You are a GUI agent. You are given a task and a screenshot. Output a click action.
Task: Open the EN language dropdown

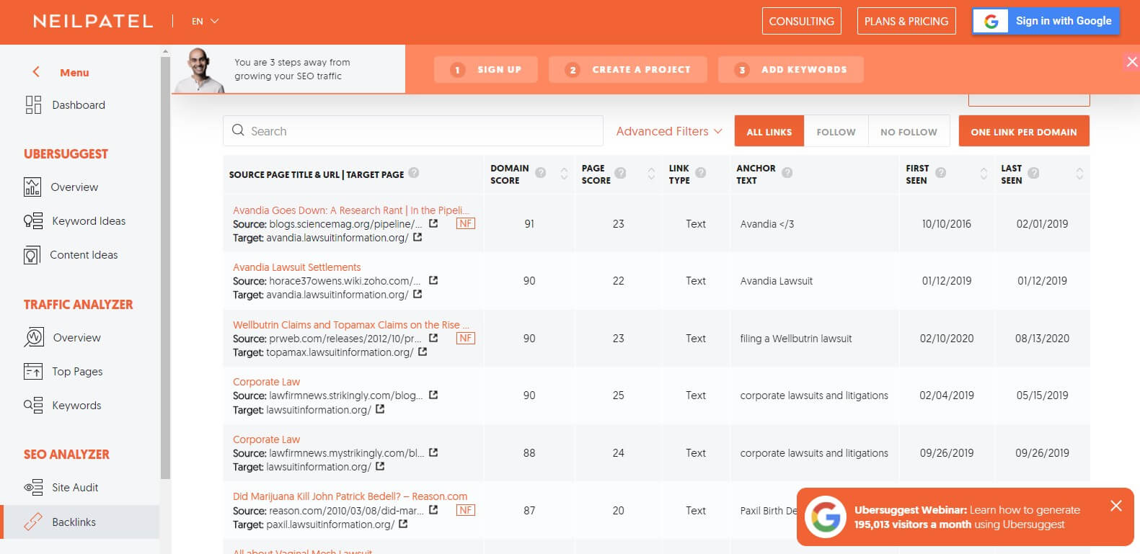point(205,22)
